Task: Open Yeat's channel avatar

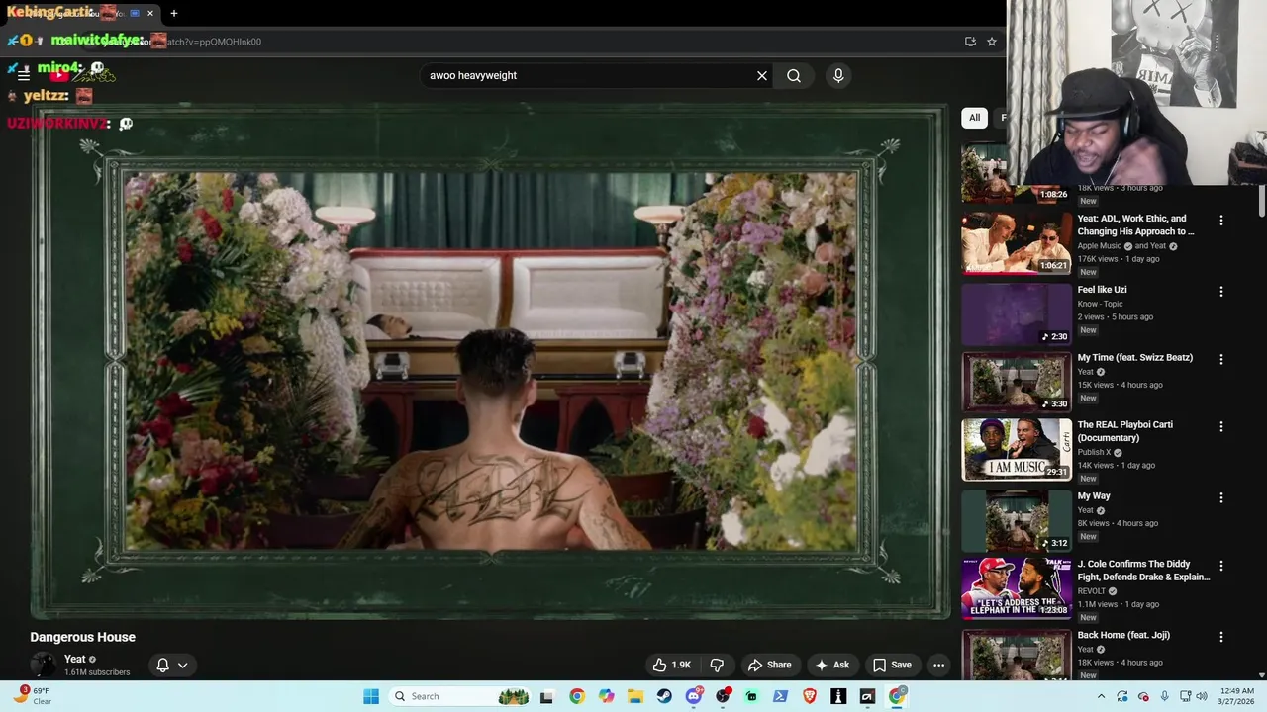Action: (44, 665)
